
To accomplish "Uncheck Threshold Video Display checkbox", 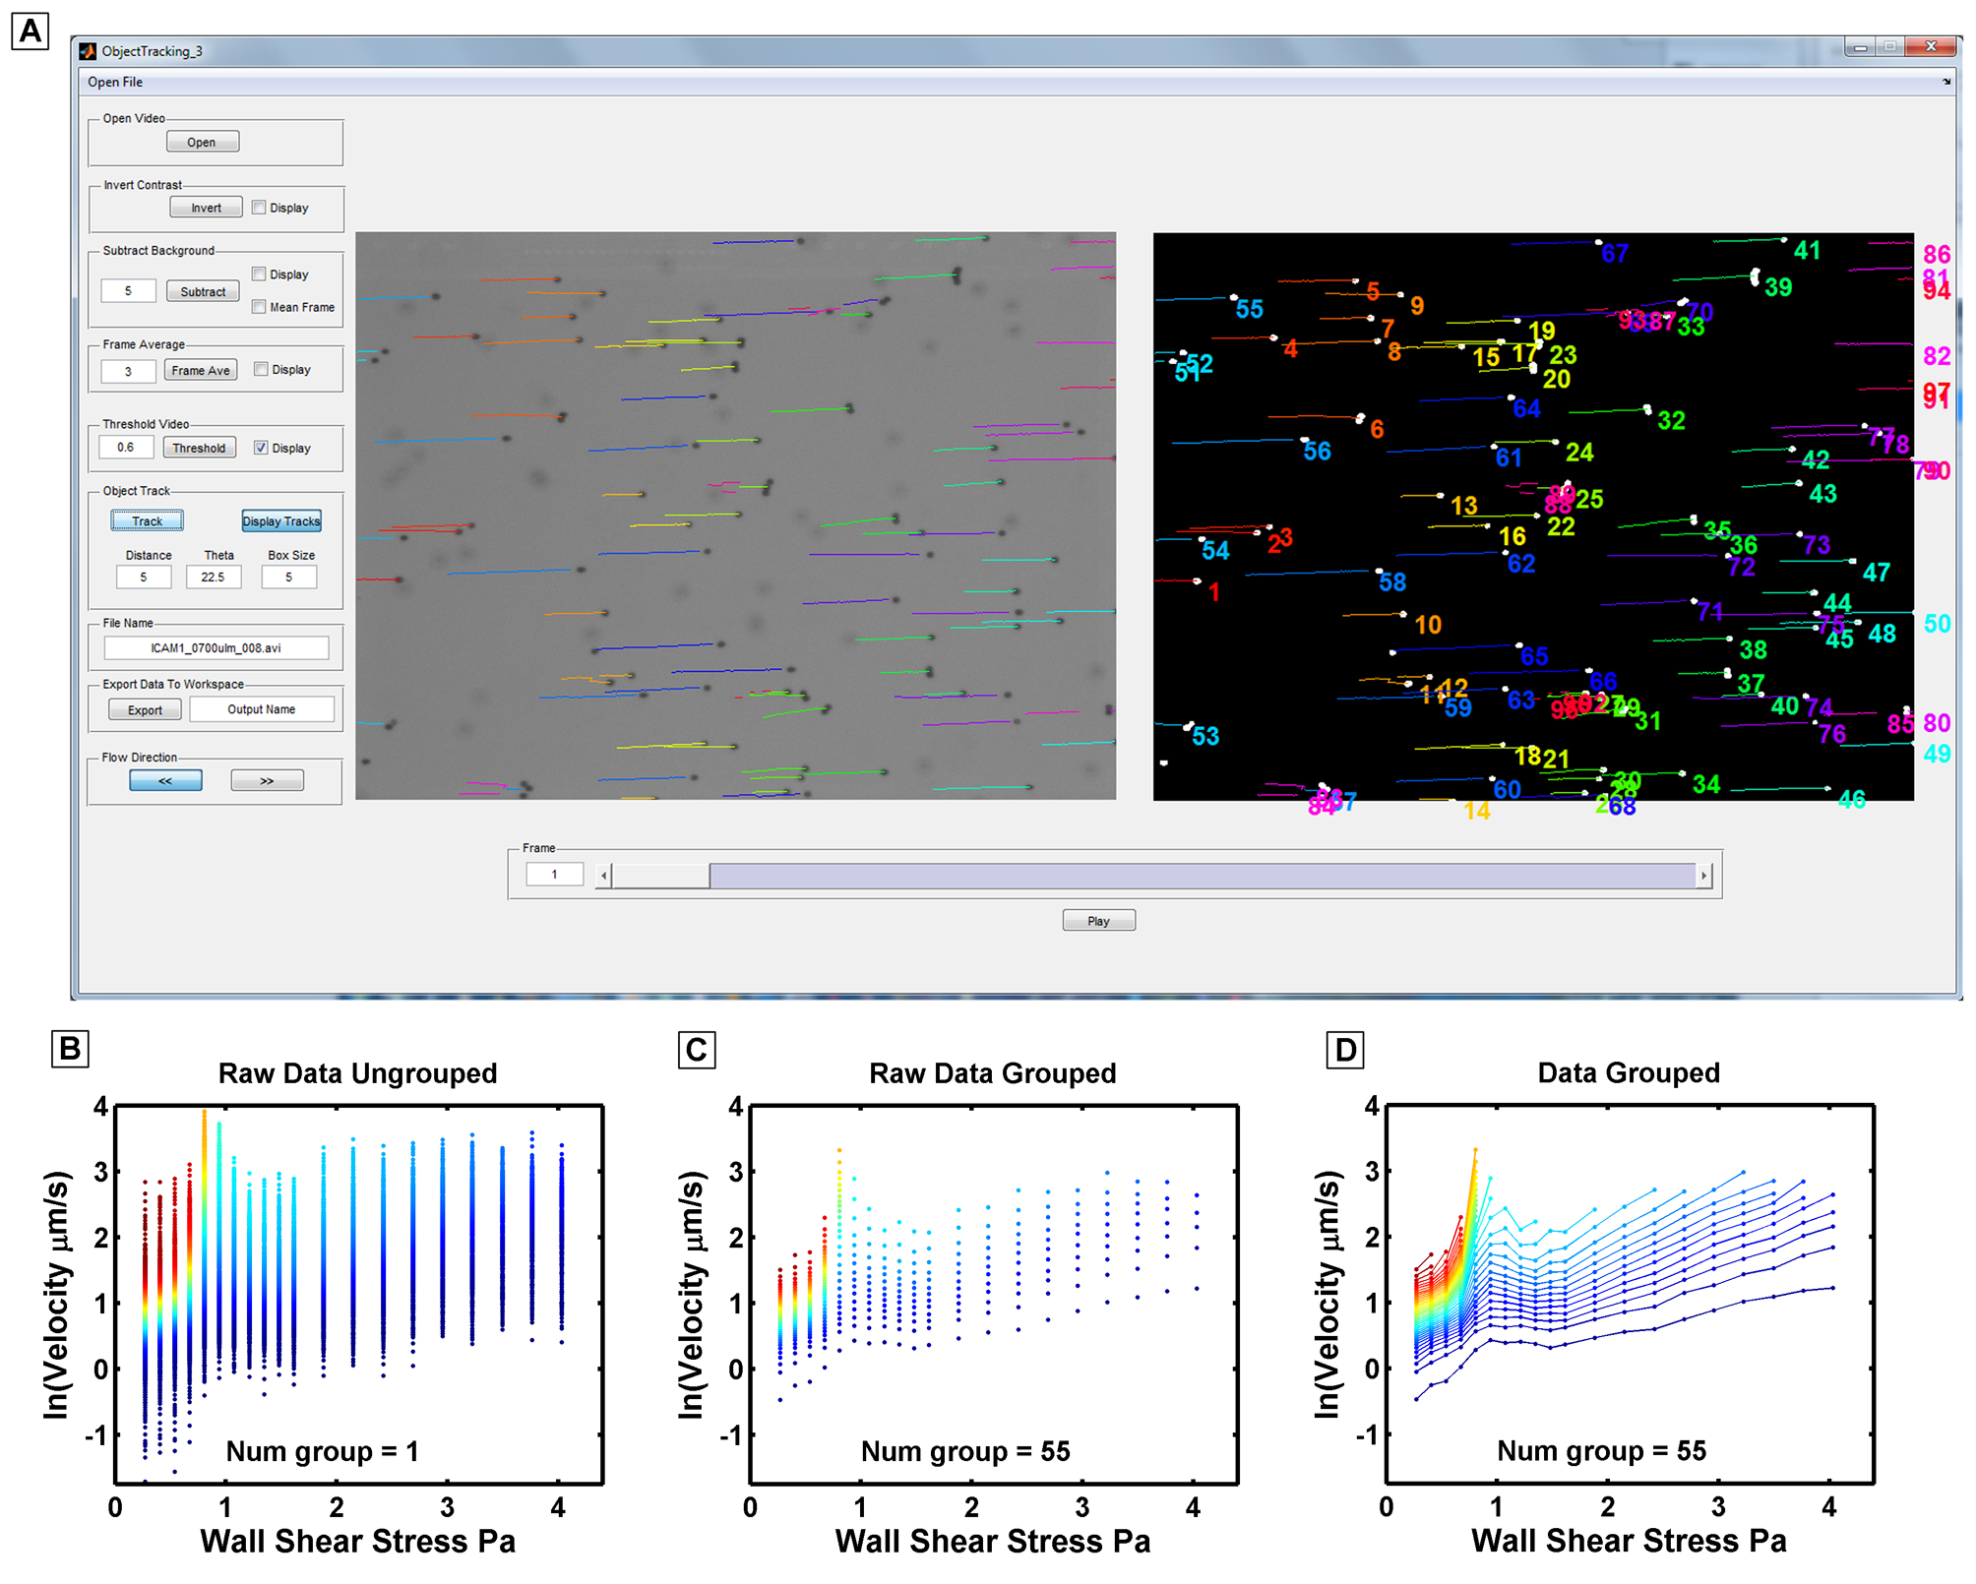I will (261, 448).
